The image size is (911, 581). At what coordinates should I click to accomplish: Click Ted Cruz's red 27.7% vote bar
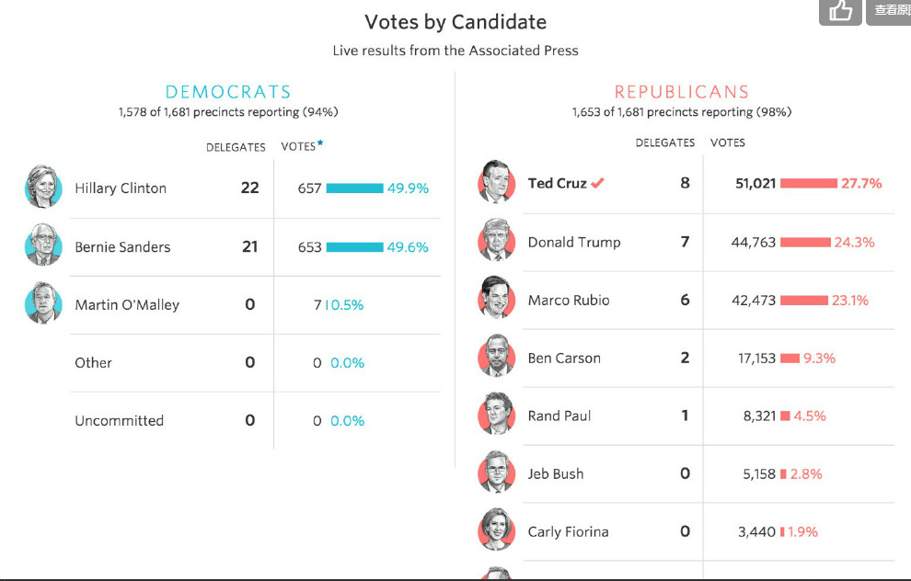tap(809, 184)
